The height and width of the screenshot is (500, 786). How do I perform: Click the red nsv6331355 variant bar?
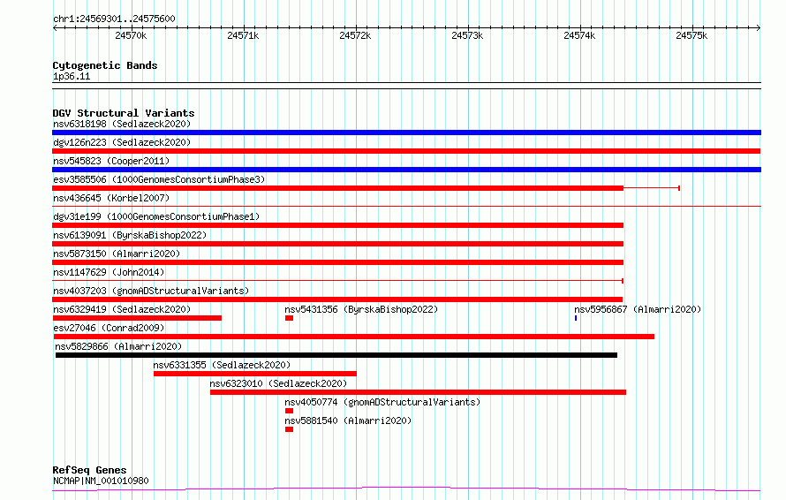coord(255,374)
